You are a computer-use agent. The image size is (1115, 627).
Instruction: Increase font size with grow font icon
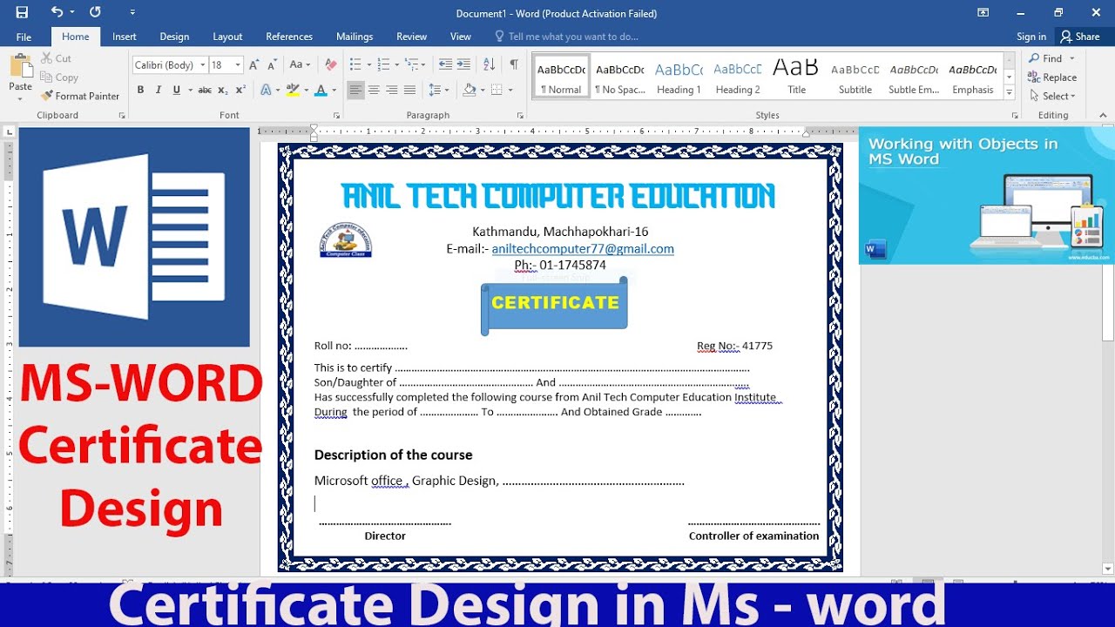253,64
